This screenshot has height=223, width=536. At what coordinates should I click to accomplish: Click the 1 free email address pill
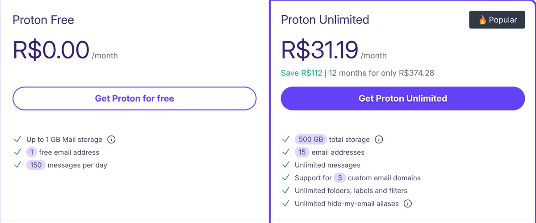[x=31, y=153]
